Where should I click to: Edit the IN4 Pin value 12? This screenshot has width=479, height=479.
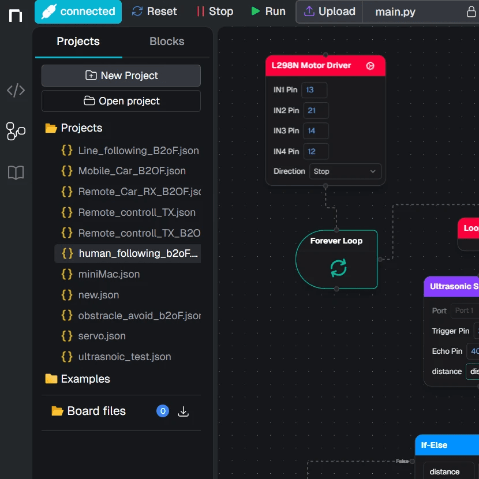pyautogui.click(x=316, y=151)
